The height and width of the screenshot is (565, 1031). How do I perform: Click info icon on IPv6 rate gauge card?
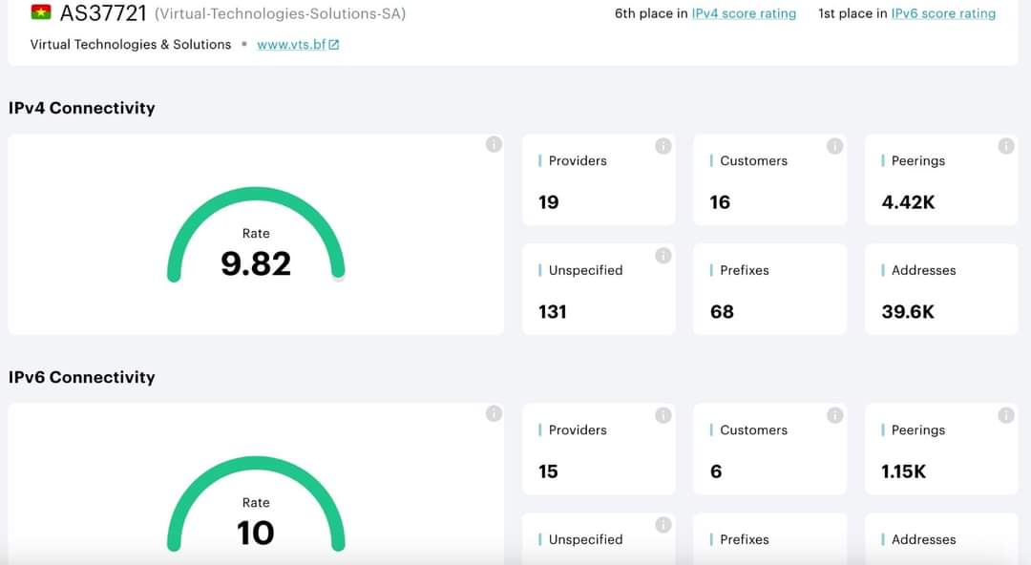click(494, 413)
